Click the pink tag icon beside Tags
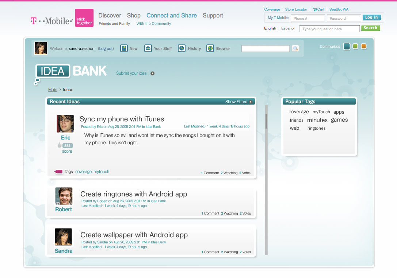 pos(58,172)
